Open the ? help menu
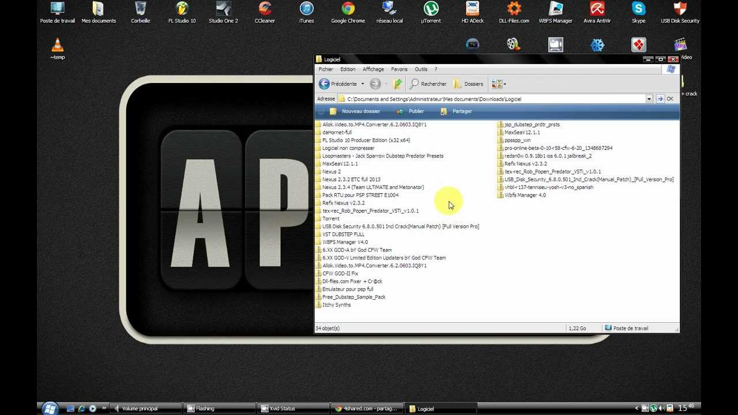 click(436, 69)
